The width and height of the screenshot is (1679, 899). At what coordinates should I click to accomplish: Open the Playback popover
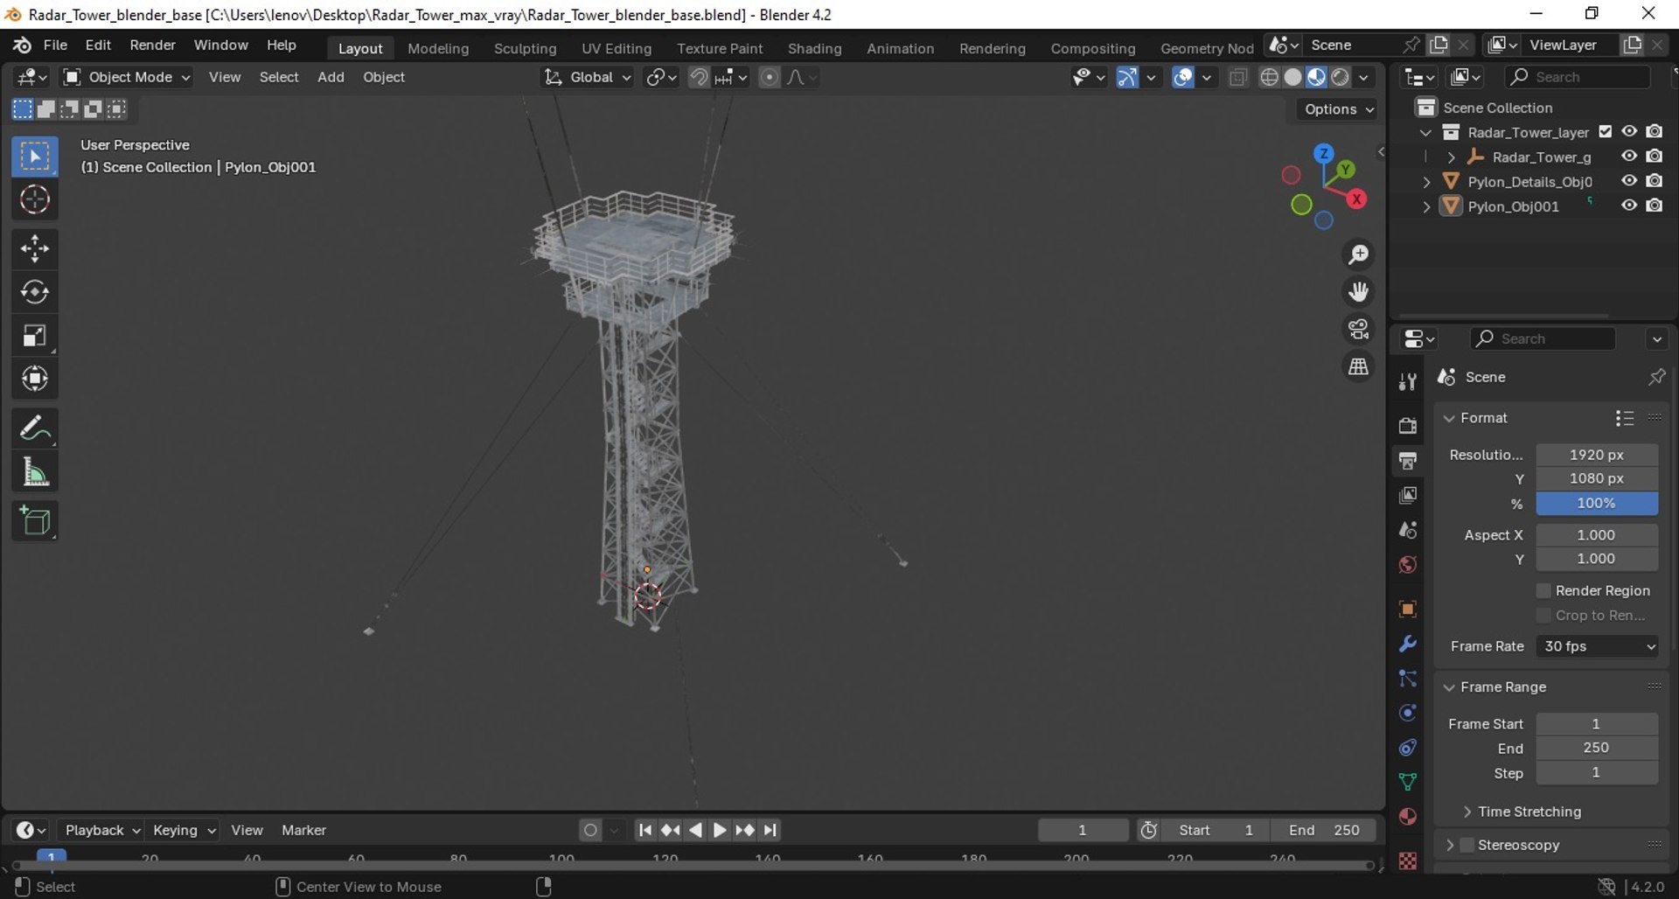tap(101, 830)
